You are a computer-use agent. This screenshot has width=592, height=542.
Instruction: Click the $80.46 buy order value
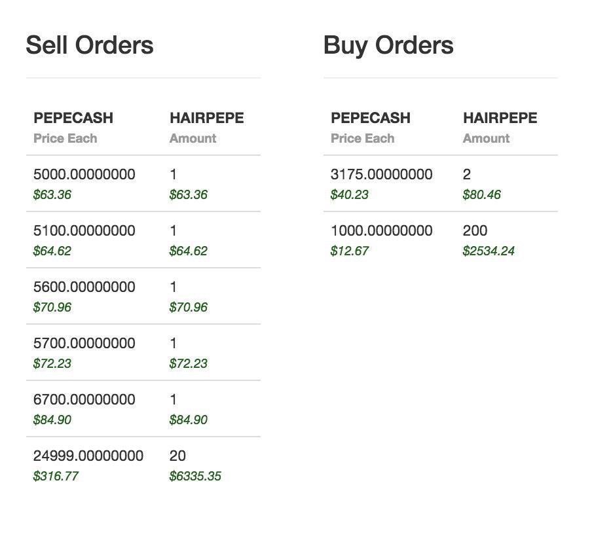point(482,194)
